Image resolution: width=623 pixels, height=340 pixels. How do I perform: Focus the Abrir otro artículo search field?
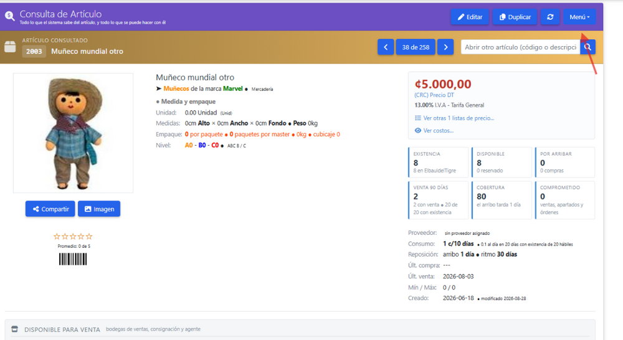[520, 47]
